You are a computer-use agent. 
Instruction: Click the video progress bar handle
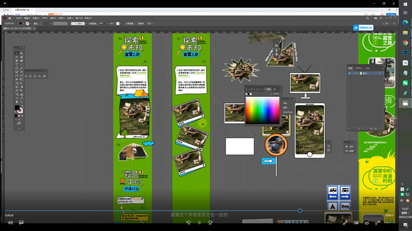click(300, 211)
